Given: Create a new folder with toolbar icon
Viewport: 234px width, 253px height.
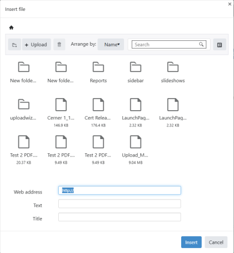Looking at the screenshot, I should point(15,45).
